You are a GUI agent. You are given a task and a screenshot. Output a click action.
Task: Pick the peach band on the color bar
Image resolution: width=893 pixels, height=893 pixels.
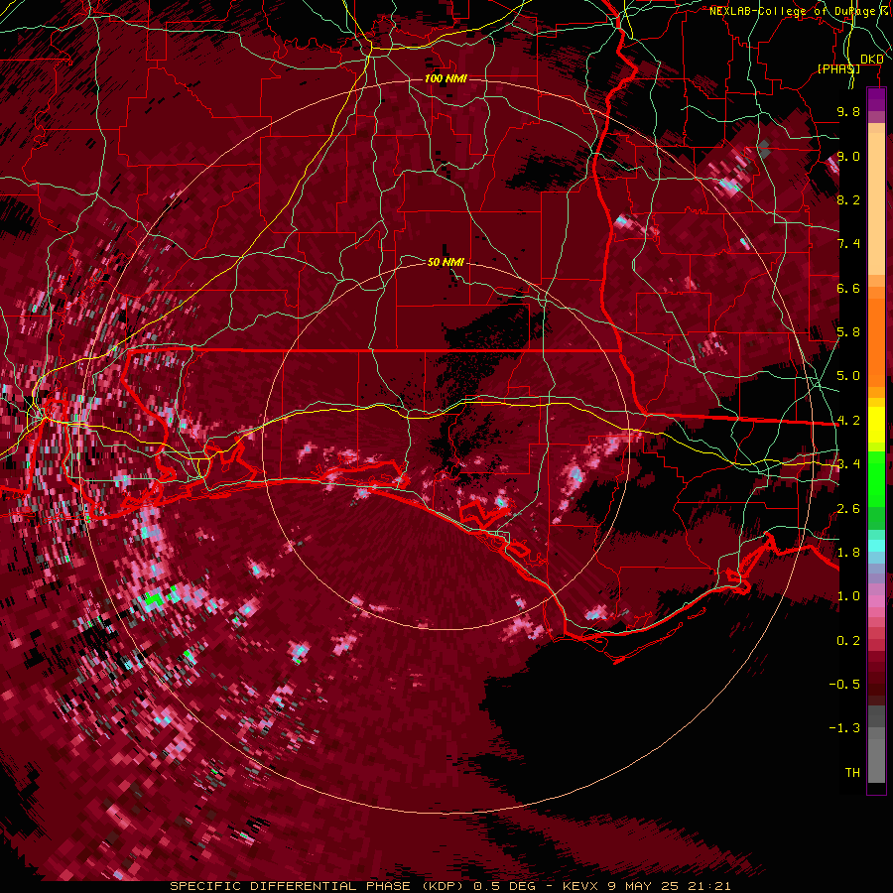[x=876, y=205]
